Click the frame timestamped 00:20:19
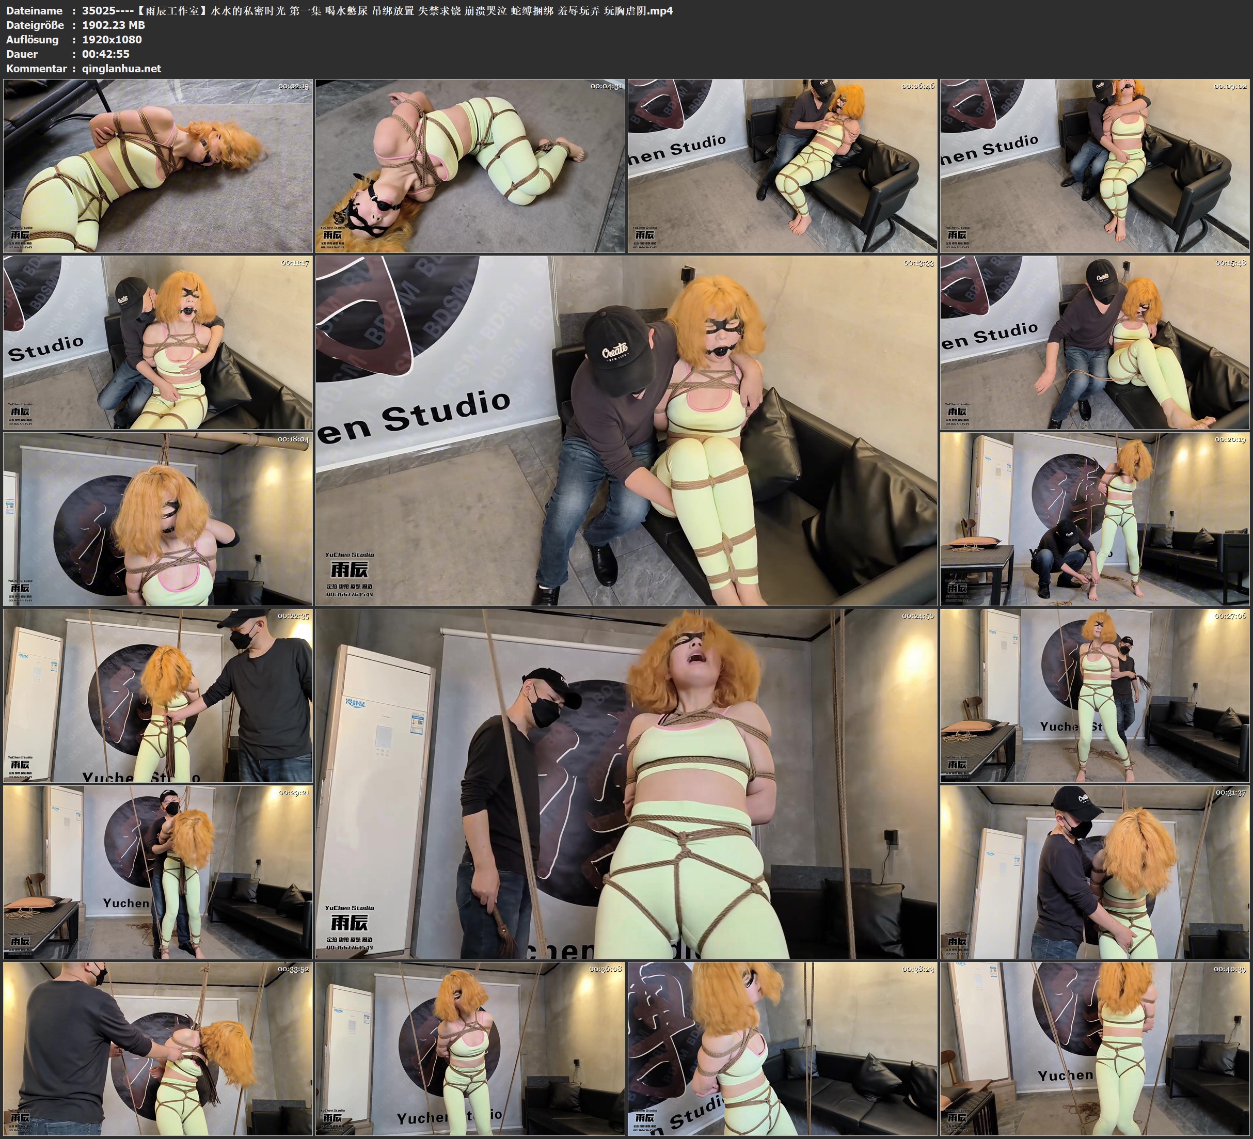This screenshot has width=1253, height=1139. (1094, 519)
